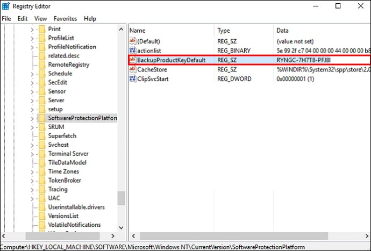Click the Server folder icon

point(42,101)
